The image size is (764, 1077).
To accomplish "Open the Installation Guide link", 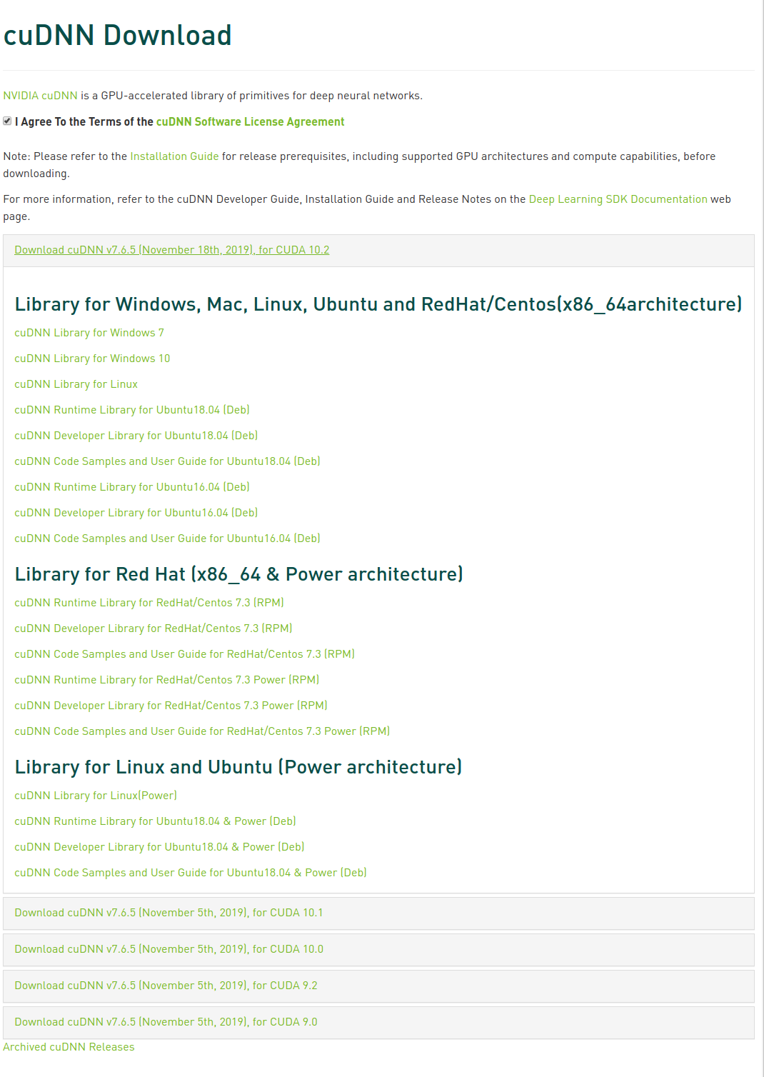I will (x=174, y=156).
